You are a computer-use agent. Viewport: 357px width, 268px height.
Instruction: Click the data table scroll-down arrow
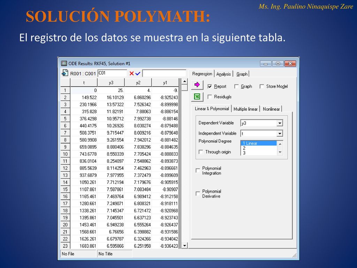click(184, 245)
